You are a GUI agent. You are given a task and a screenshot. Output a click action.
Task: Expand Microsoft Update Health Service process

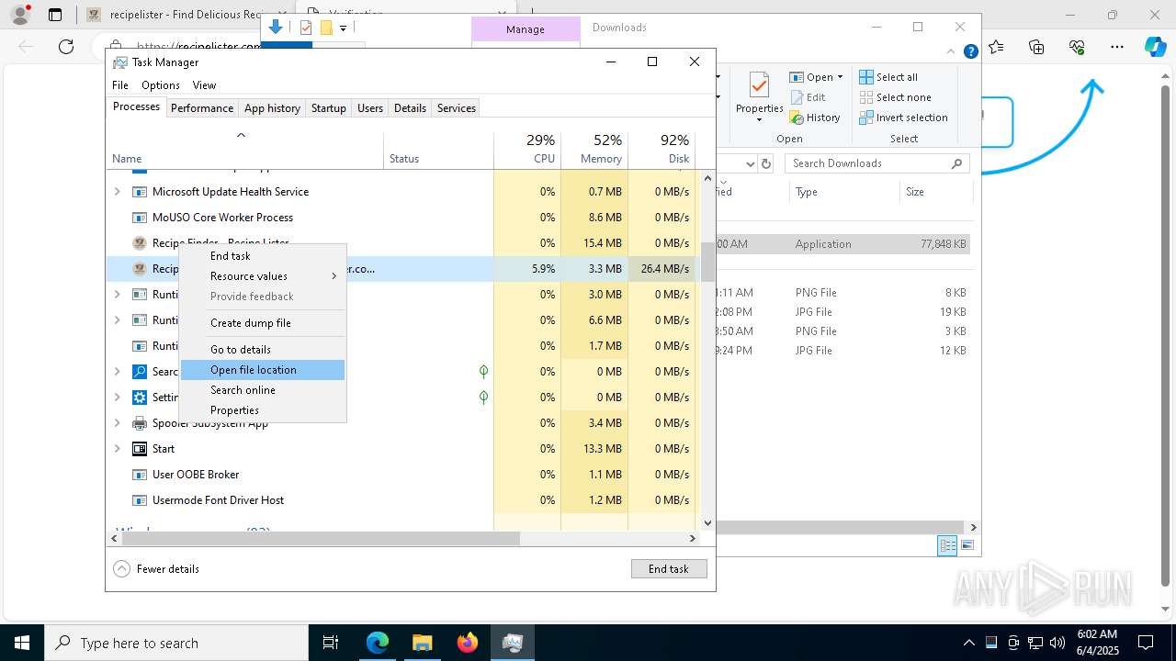[117, 192]
